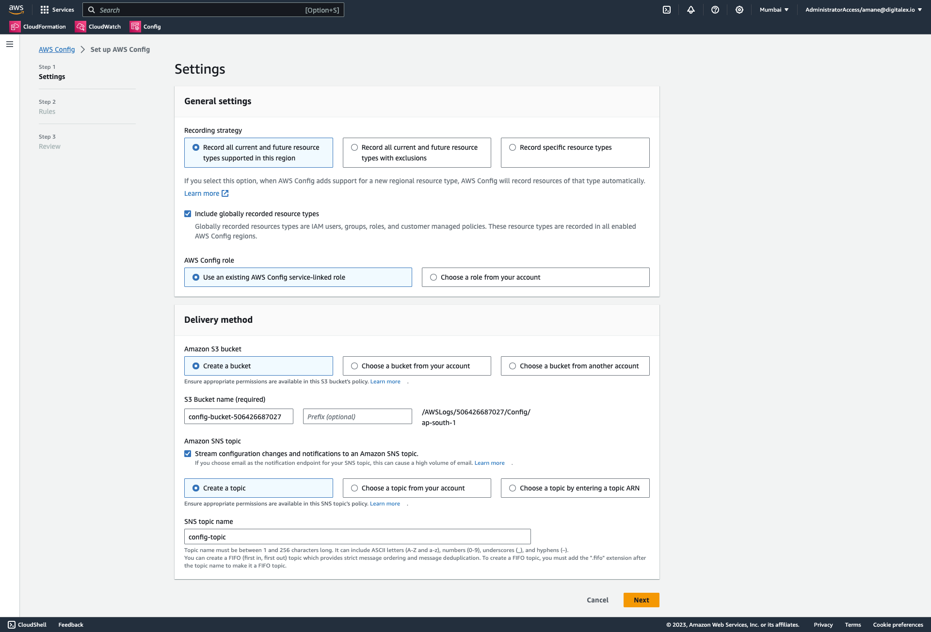
Task: Click the Next button
Action: [x=641, y=600]
